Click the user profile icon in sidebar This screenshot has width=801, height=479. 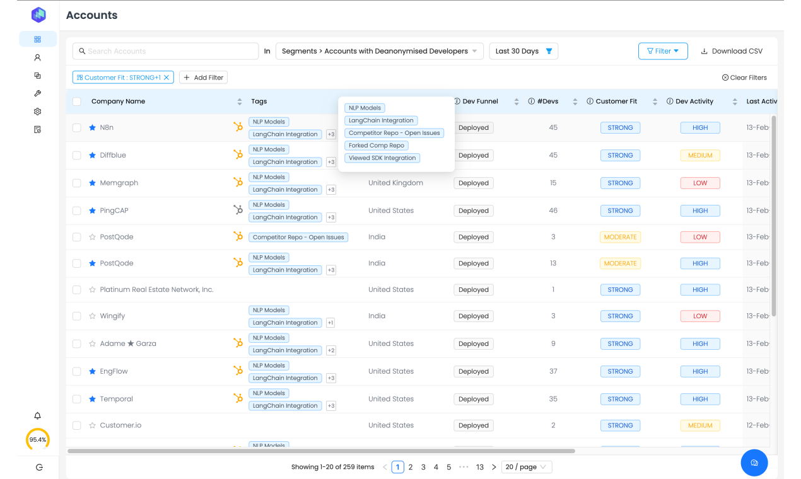[37, 57]
